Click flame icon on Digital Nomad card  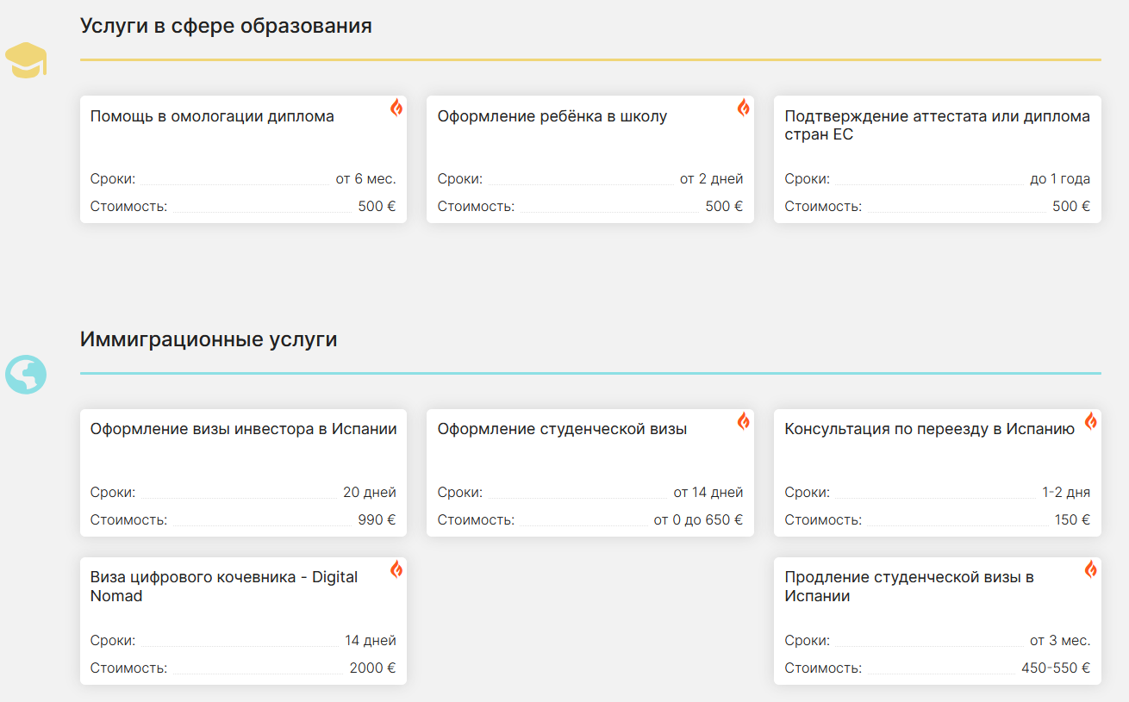click(396, 569)
